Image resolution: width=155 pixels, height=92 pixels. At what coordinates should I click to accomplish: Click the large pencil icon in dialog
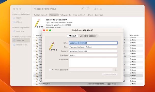53,47
